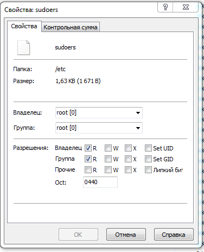Click the Справка help button

174,235
